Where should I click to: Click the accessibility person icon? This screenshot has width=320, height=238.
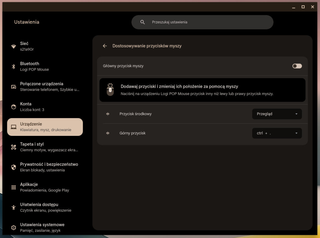(x=13, y=207)
